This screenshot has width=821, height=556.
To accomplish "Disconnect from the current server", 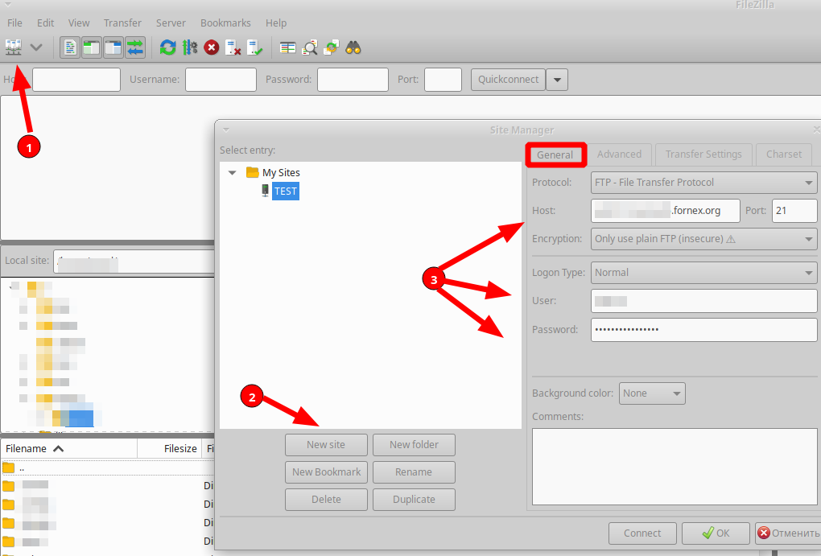I will point(233,47).
